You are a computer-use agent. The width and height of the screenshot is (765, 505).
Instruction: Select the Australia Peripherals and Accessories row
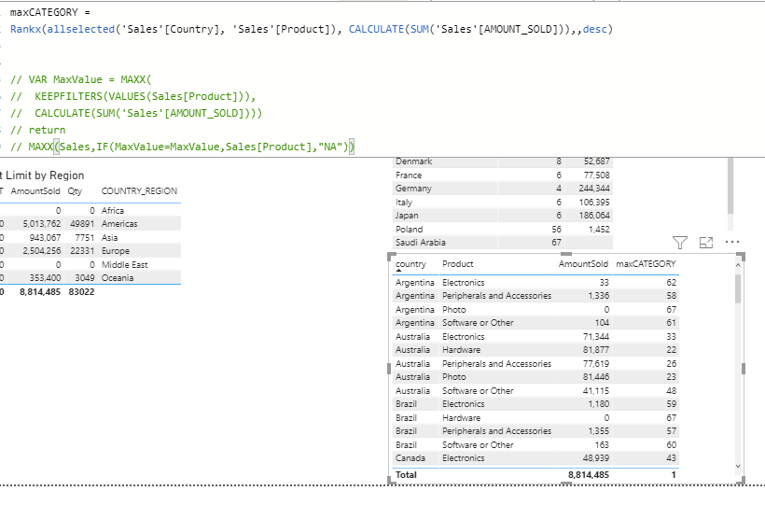coord(535,364)
